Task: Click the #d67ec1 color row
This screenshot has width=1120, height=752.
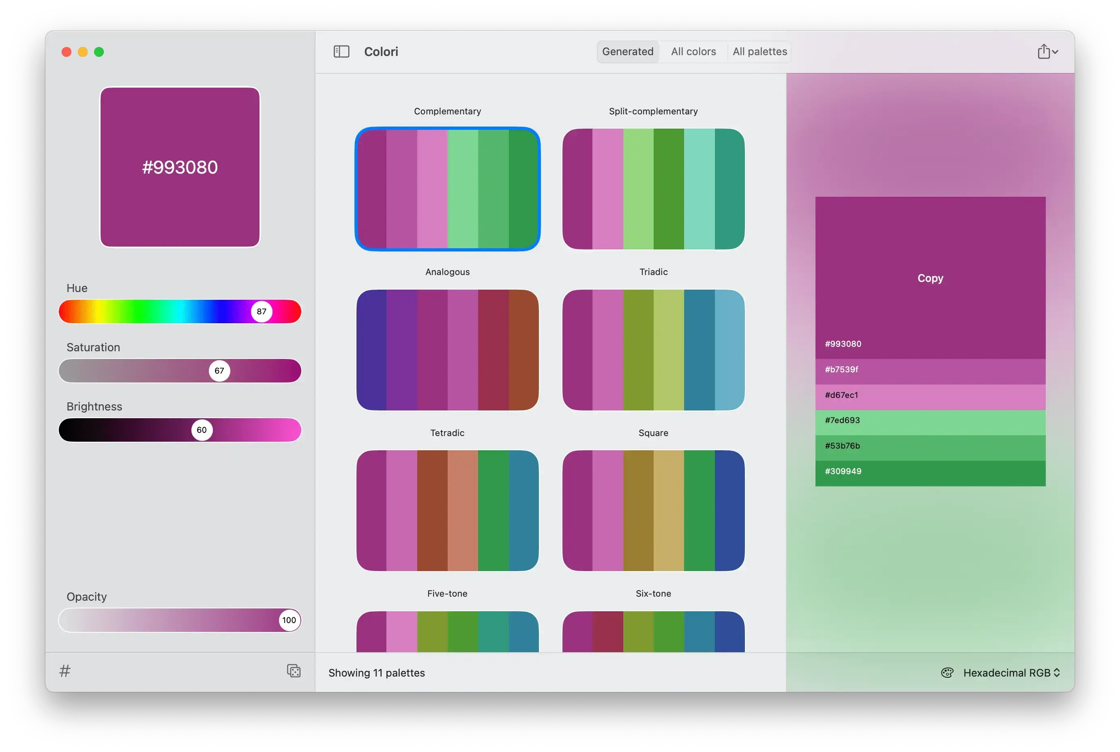Action: pos(930,397)
